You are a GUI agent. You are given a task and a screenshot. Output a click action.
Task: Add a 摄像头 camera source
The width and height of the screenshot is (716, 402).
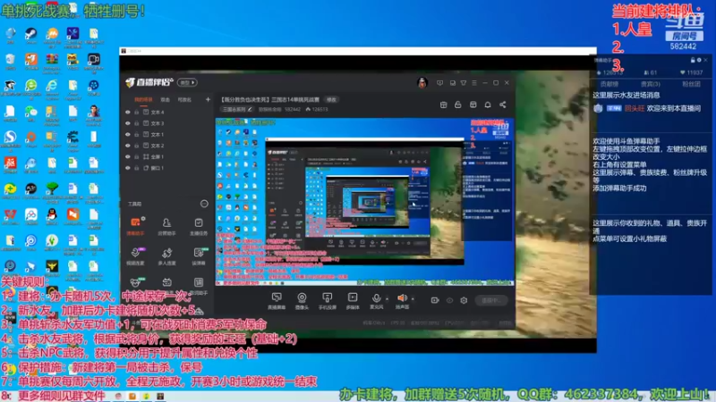coord(302,301)
